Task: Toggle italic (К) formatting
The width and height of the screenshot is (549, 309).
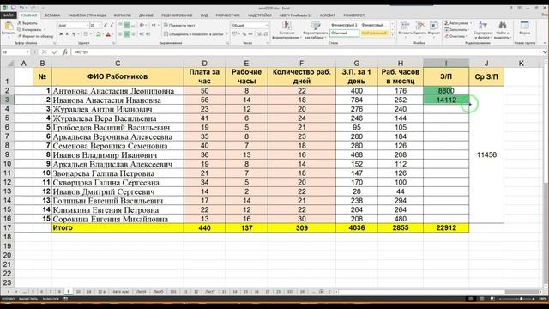Action: 67,34
